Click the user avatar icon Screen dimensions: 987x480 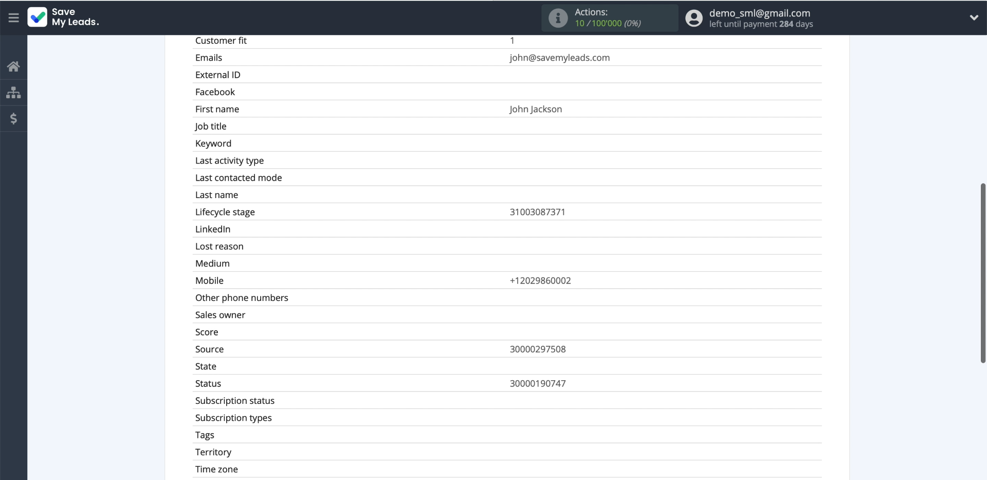click(693, 18)
